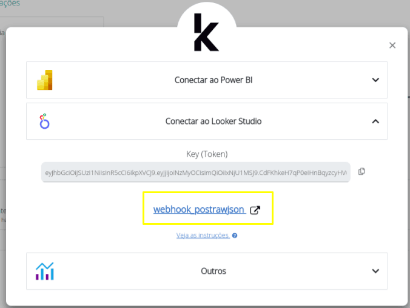Image resolution: width=410 pixels, height=308 pixels.
Task: Open the "Veja as instruções" link
Action: (x=203, y=235)
